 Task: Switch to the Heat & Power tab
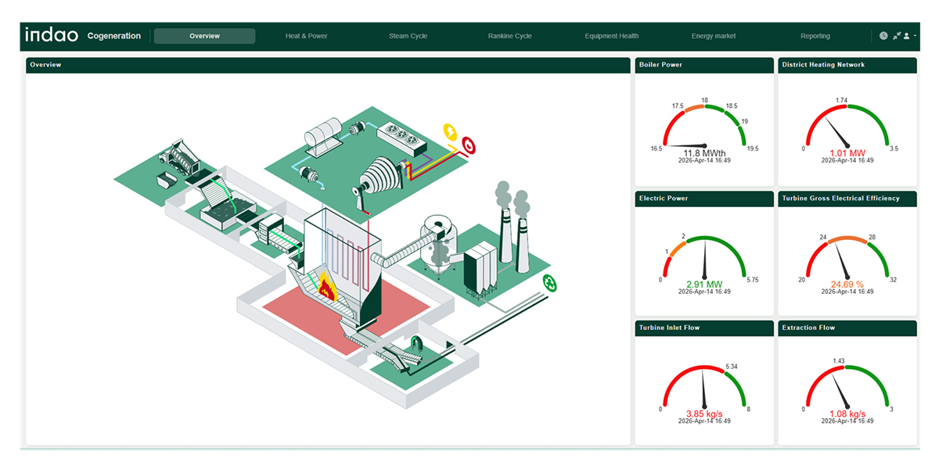[x=306, y=36]
